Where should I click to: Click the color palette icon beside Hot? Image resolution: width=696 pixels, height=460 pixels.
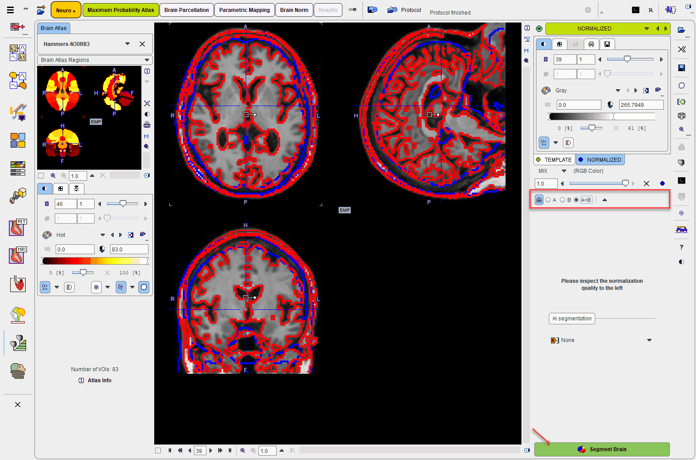pos(47,235)
